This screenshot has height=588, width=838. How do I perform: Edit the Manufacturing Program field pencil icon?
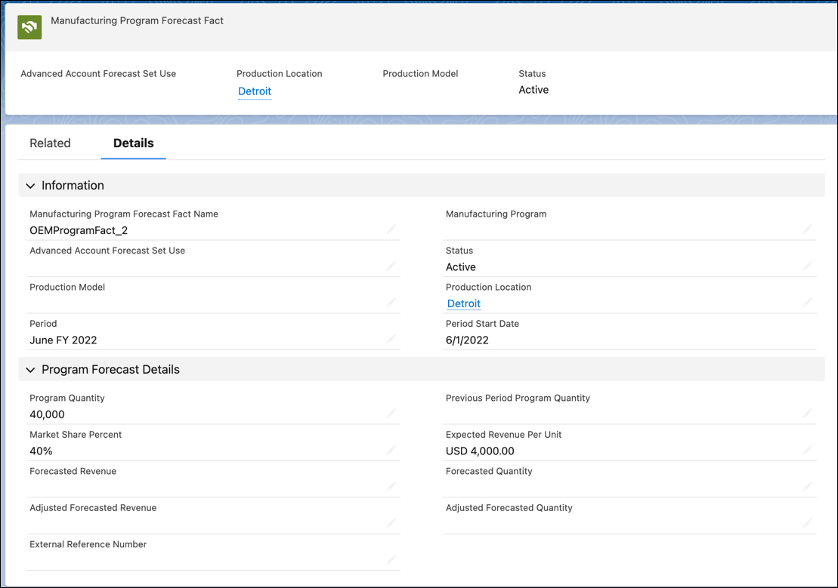point(807,229)
